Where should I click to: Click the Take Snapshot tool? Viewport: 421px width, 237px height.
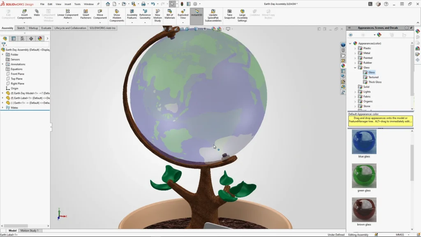229,14
